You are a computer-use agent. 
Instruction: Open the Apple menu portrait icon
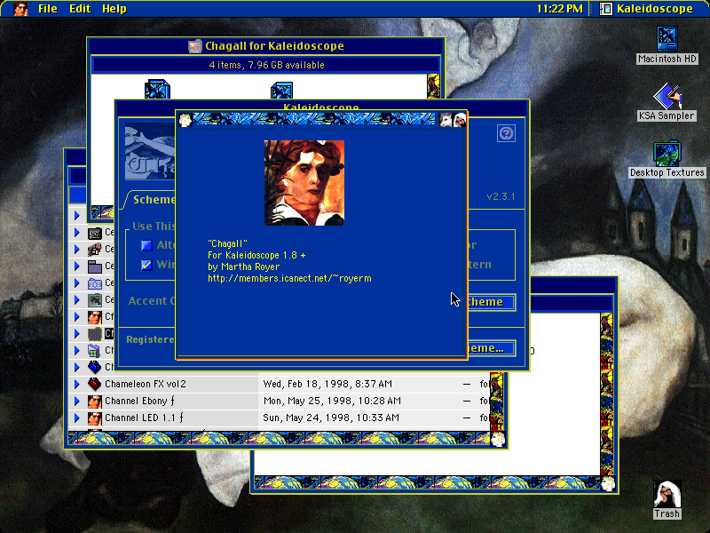(x=20, y=8)
